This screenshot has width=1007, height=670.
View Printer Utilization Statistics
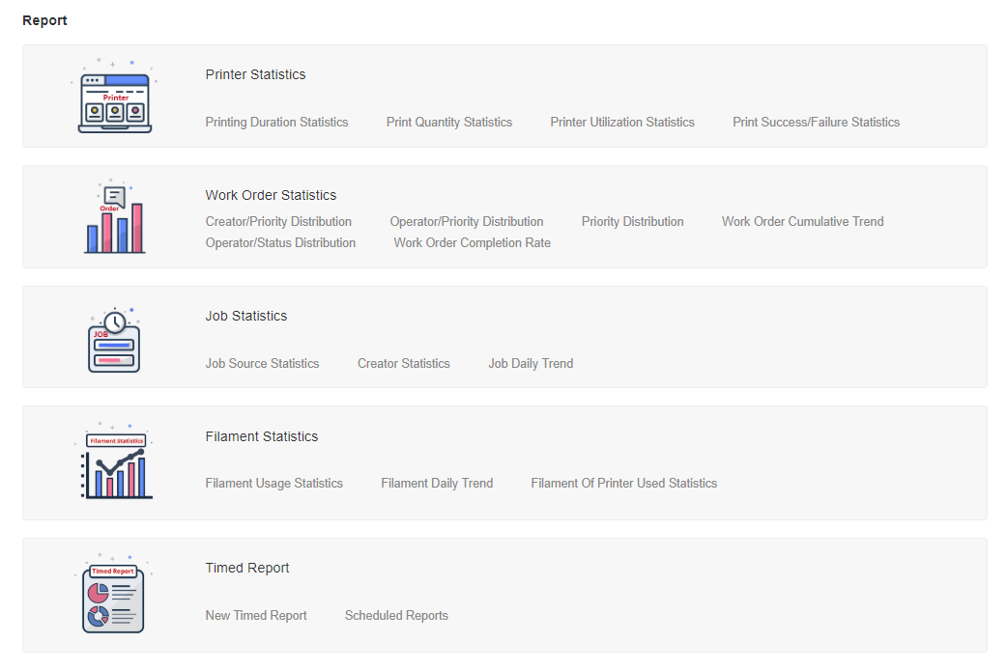622,123
